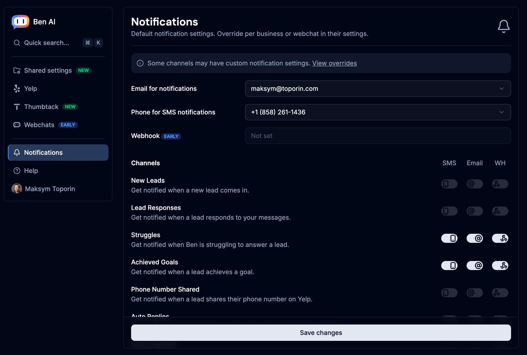The height and width of the screenshot is (355, 527).
Task: Click the Email for notifications label
Action: tap(164, 89)
